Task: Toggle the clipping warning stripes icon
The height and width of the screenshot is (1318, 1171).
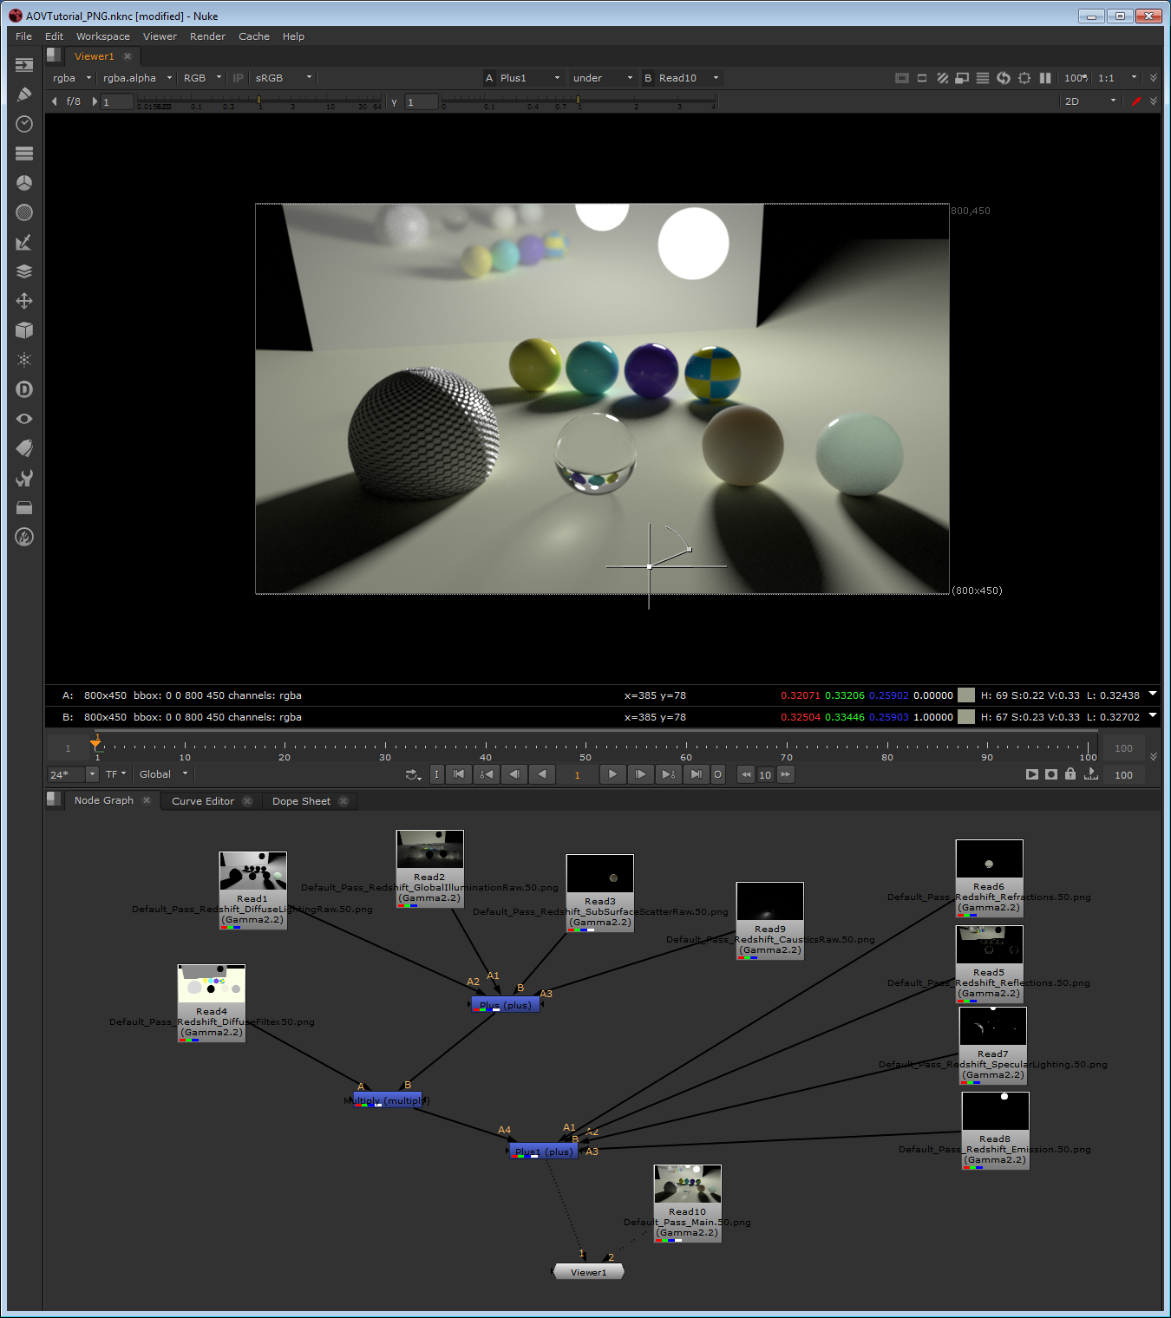Action: tap(942, 78)
